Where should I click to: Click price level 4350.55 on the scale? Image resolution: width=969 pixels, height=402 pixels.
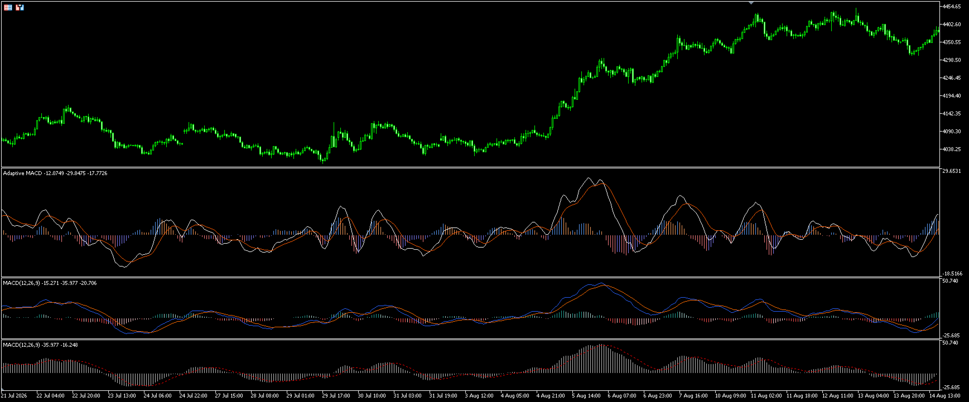click(x=952, y=42)
